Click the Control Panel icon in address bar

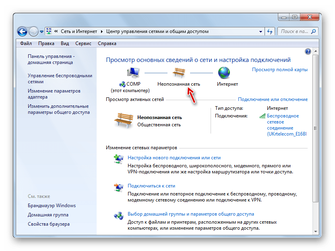[x=49, y=31]
